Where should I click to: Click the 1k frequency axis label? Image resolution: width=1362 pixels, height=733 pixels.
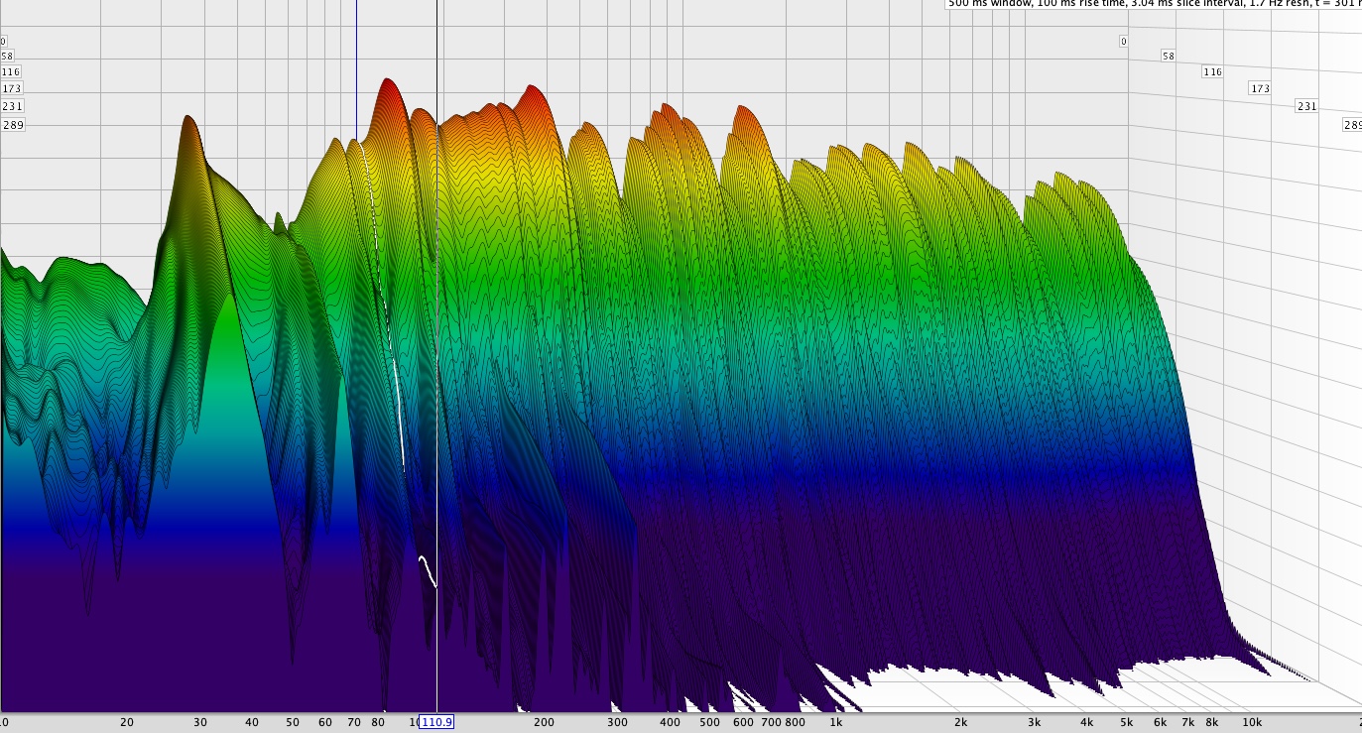[835, 722]
